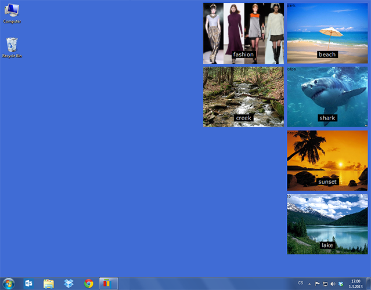
Task: Click the creek photo tile
Action: point(243,96)
